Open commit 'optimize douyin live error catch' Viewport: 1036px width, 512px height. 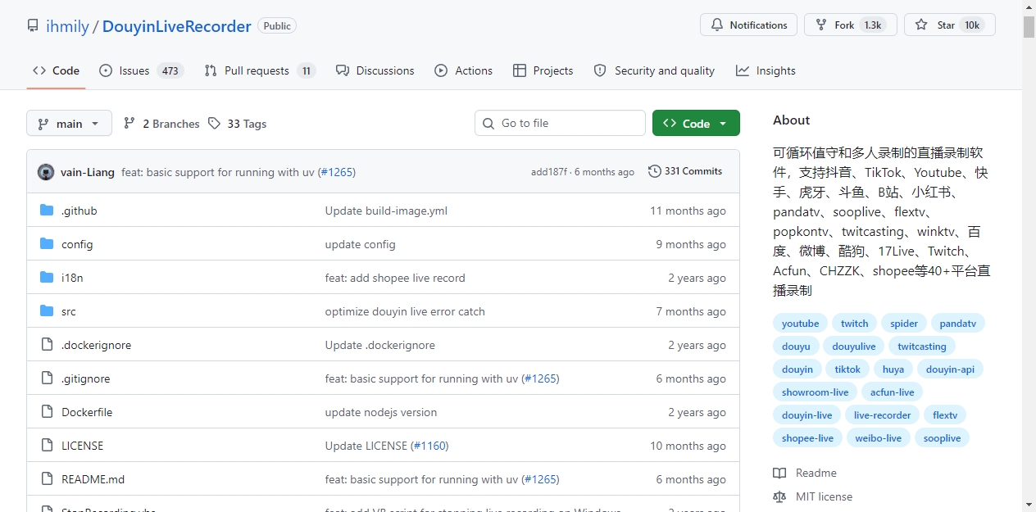405,311
